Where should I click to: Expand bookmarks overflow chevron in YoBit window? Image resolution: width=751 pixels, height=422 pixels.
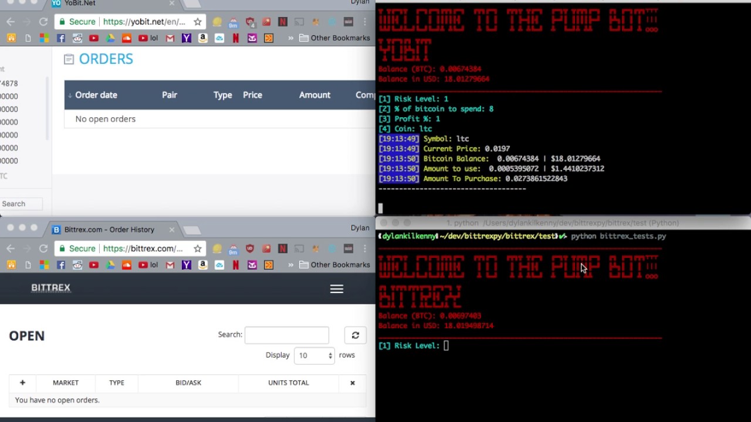[290, 38]
